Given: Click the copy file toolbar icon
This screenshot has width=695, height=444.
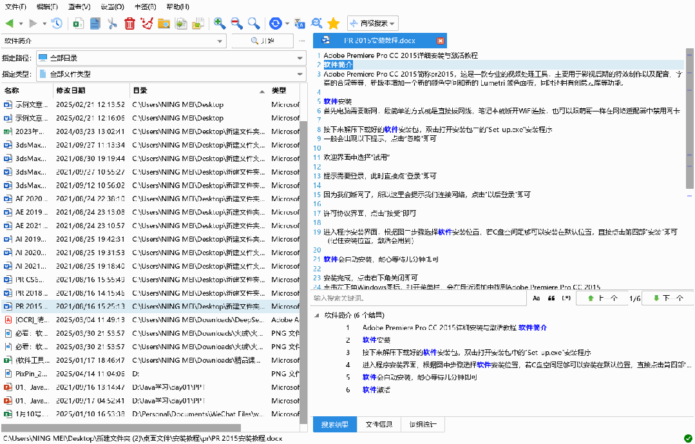Looking at the screenshot, I should 181,23.
